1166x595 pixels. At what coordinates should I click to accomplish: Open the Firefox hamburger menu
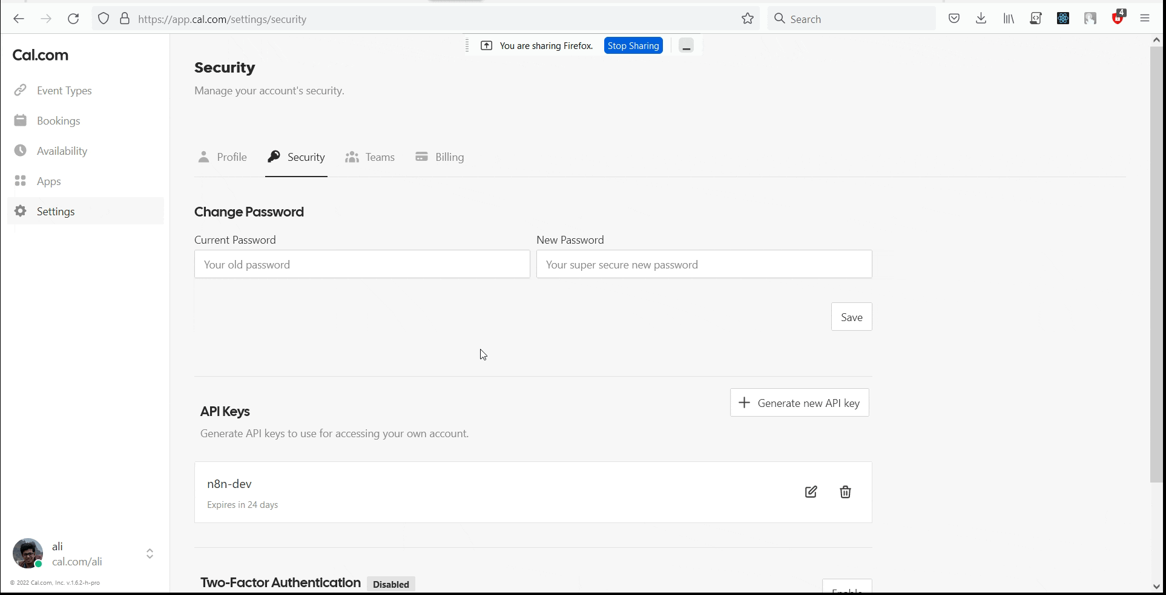1145,18
